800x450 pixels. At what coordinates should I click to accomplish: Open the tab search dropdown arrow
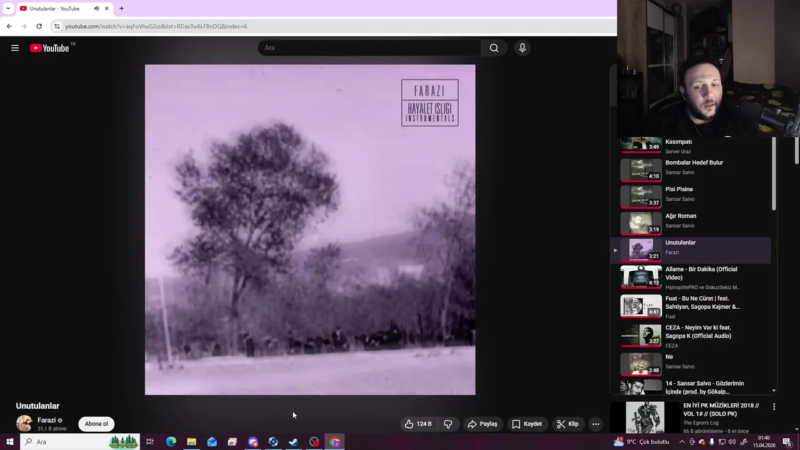[x=8, y=8]
